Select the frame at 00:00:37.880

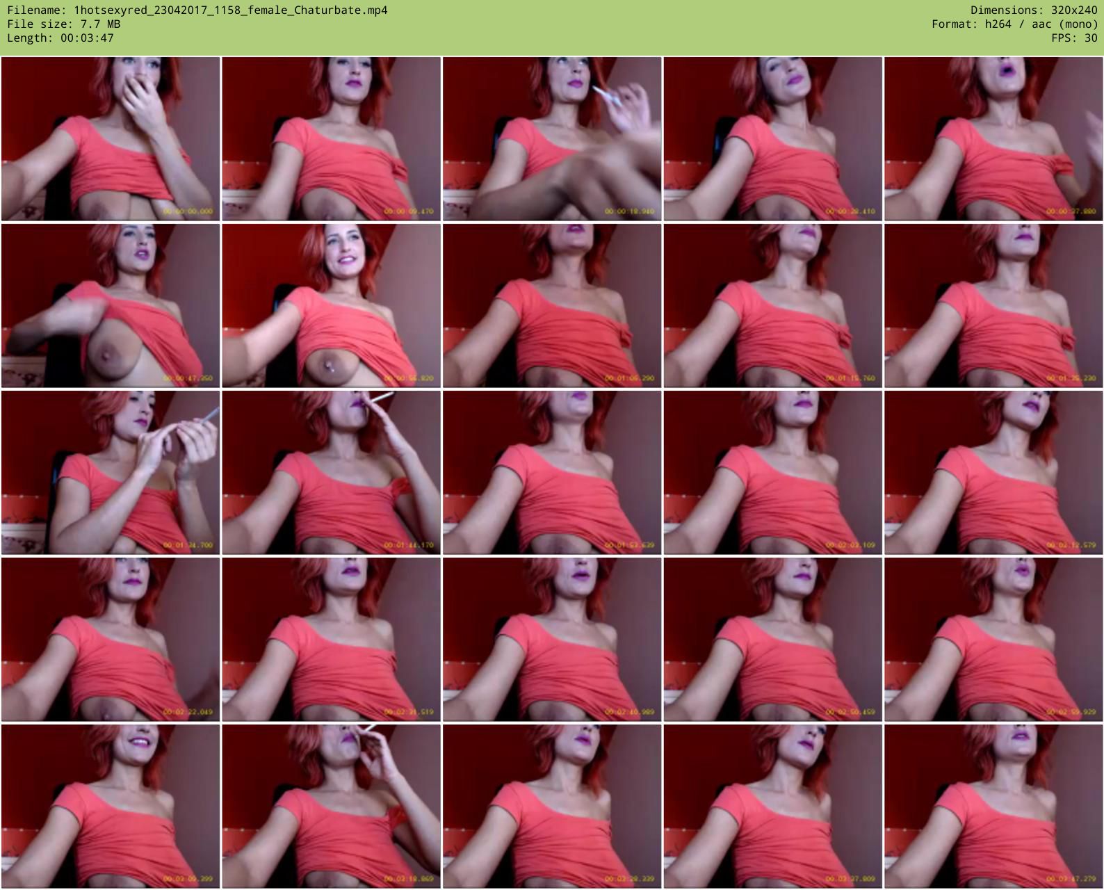coord(993,139)
